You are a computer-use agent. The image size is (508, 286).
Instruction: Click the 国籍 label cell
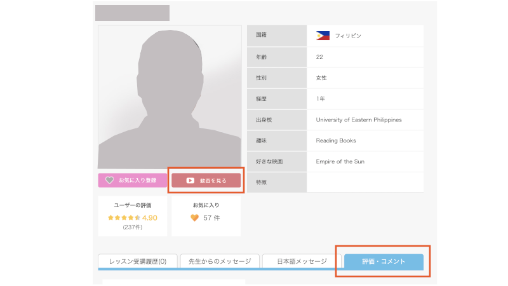click(277, 36)
